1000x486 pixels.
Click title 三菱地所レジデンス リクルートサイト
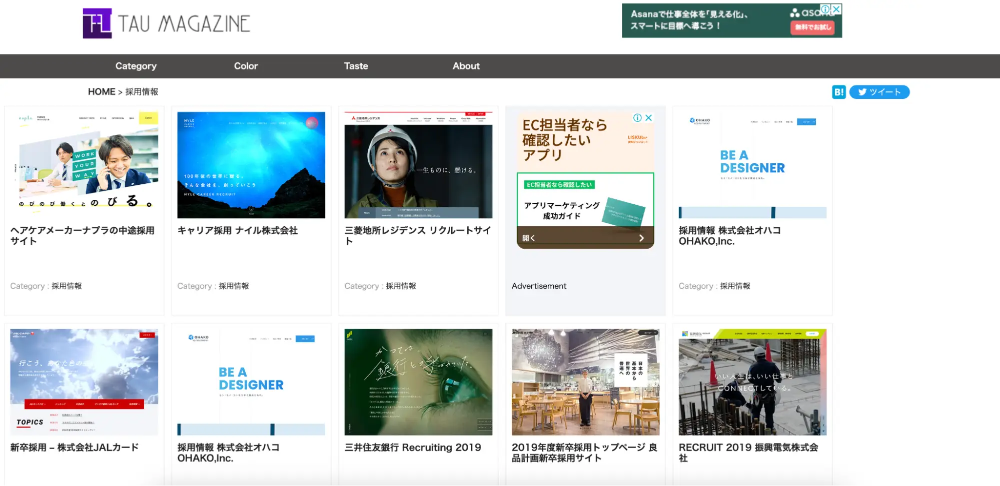[x=418, y=236]
